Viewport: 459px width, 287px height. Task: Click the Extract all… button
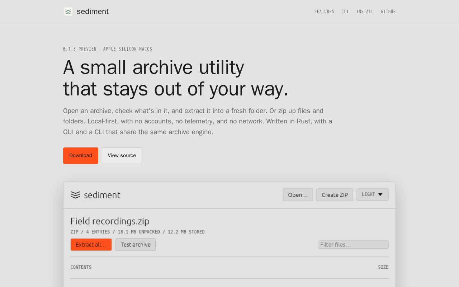(91, 245)
